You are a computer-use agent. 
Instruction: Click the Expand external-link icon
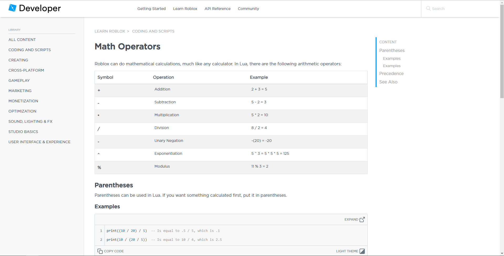tap(362, 220)
